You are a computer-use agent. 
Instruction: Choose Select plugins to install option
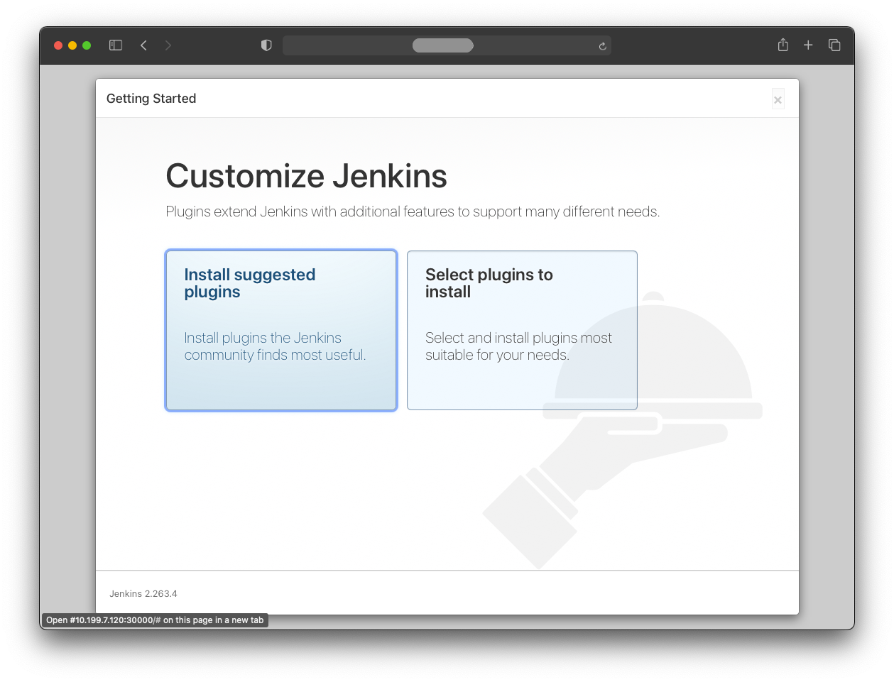pos(522,330)
